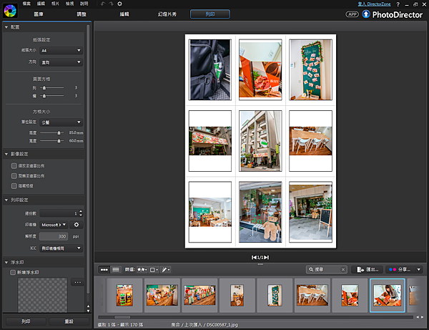Expand the ICC 列印表機相同 dropdown

click(x=61, y=248)
